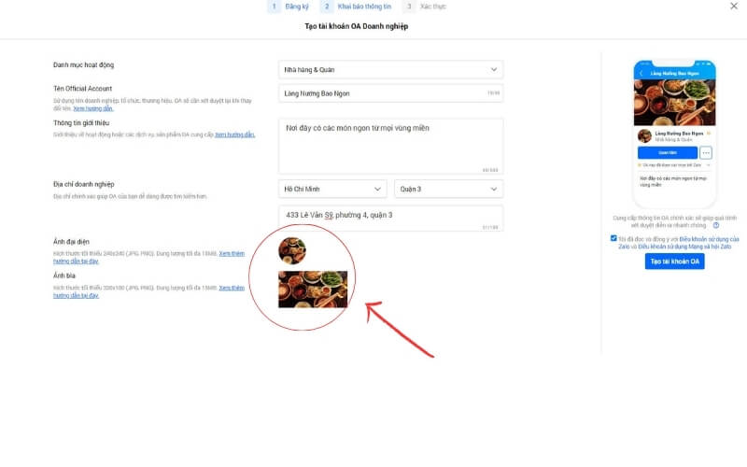Open step 3 Xác thực
Image resolution: width=747 pixels, height=467 pixels.
425,7
